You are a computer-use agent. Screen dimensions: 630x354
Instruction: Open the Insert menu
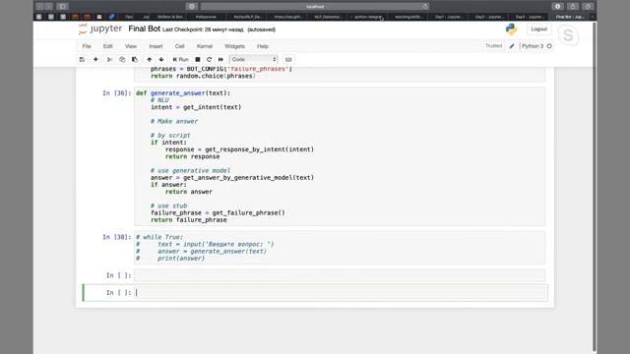[156, 46]
